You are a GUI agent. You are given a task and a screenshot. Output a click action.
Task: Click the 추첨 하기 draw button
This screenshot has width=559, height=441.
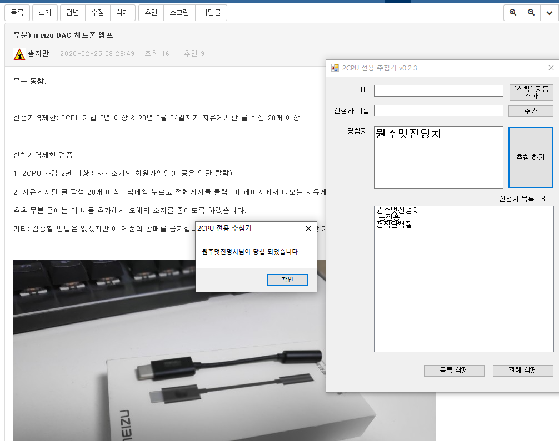coord(531,158)
